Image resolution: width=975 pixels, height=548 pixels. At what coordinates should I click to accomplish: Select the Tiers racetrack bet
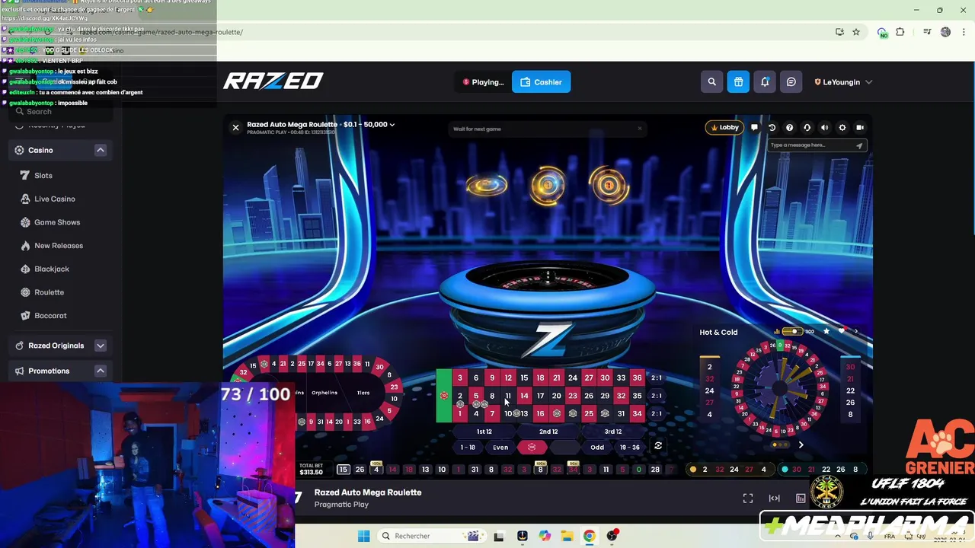coord(363,393)
